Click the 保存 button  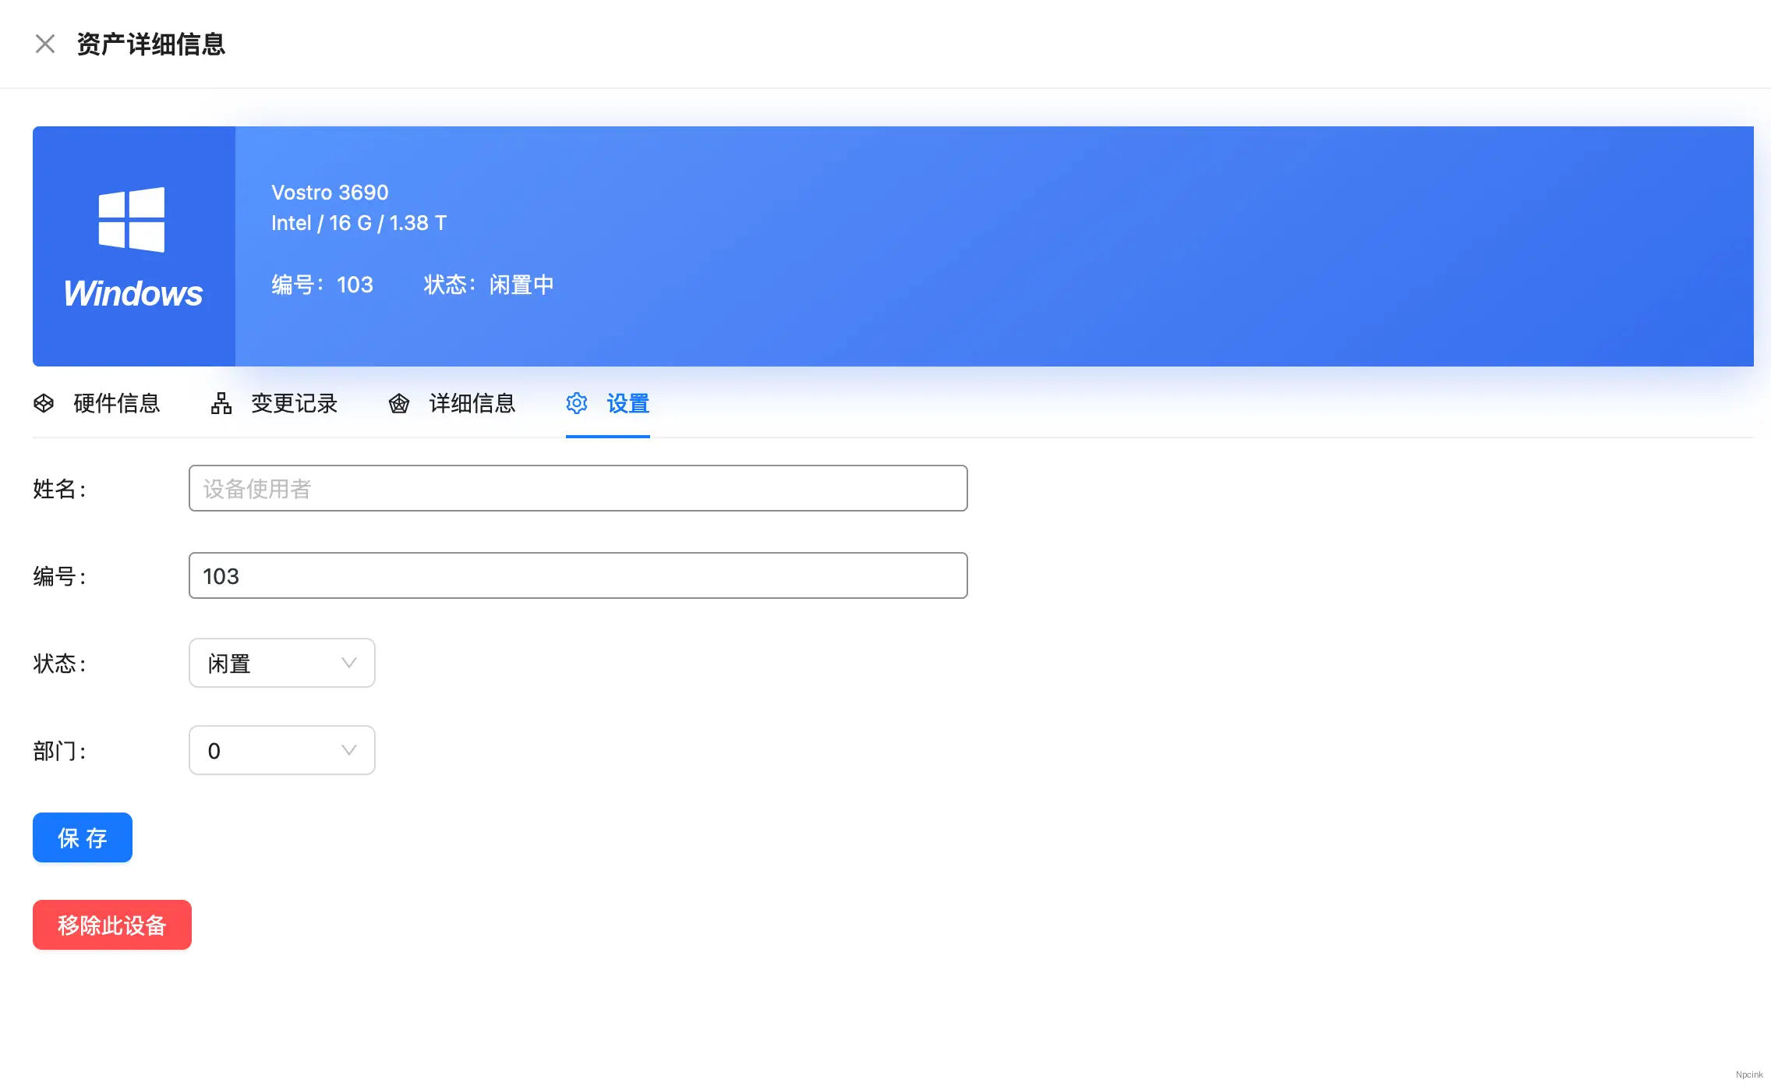(x=83, y=837)
